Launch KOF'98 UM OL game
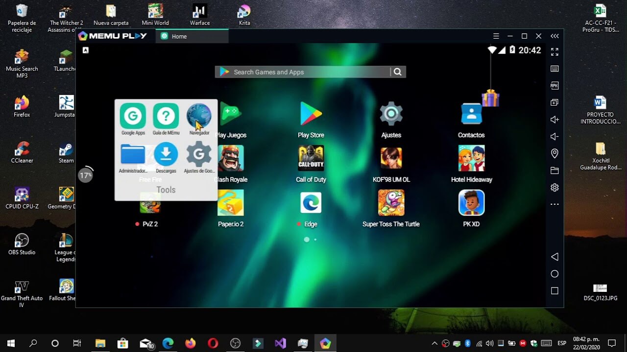This screenshot has width=627, height=352. point(391,158)
